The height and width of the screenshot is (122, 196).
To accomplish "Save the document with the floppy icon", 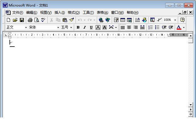I will (22, 20).
